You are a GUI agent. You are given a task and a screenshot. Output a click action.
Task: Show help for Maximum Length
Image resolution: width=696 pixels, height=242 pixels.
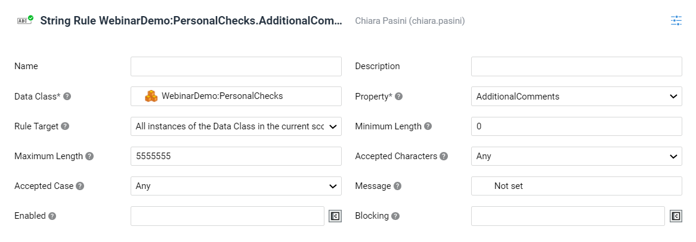[x=89, y=156]
